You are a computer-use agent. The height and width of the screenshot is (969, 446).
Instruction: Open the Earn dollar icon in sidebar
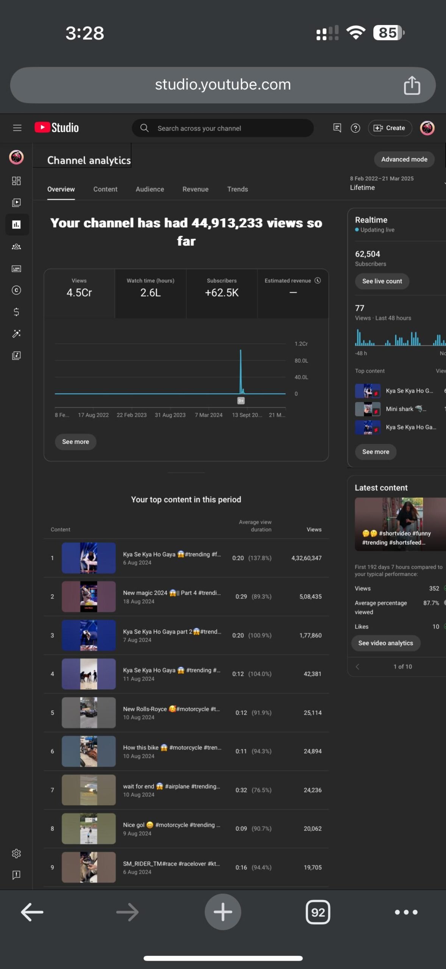tap(16, 312)
